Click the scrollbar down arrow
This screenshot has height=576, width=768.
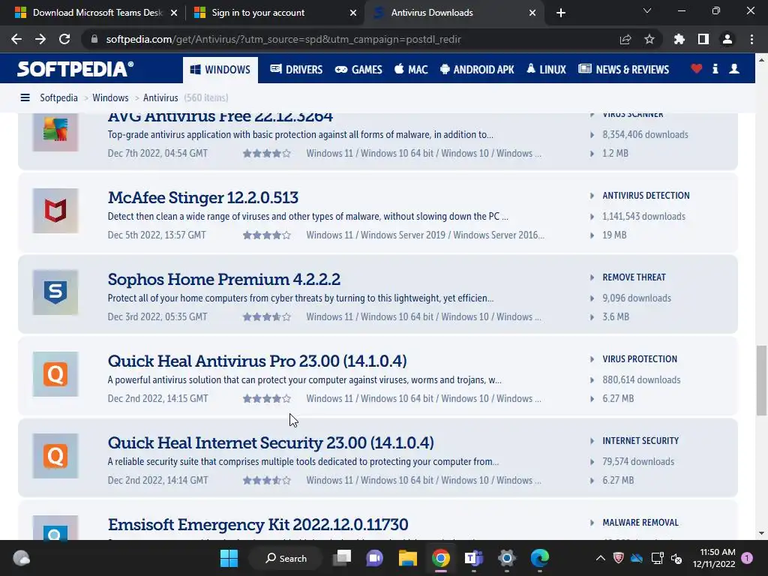(762, 533)
